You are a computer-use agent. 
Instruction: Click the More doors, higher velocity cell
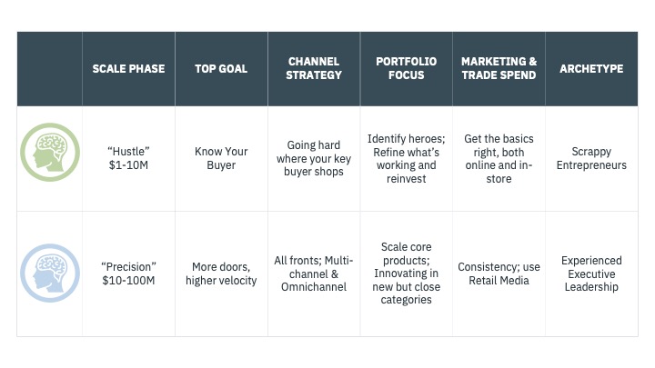coord(221,274)
